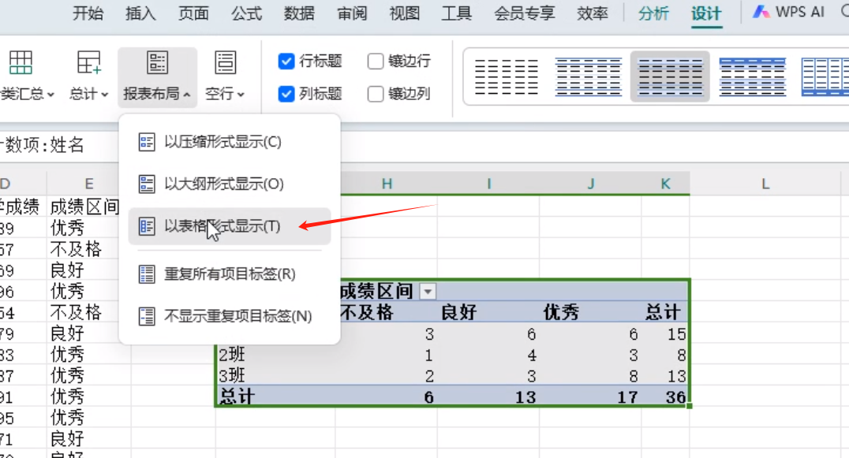Open the 效率 tab
The image size is (849, 458).
click(x=593, y=13)
